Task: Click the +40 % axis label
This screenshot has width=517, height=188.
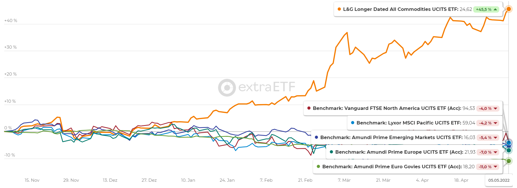Action: click(x=11, y=21)
